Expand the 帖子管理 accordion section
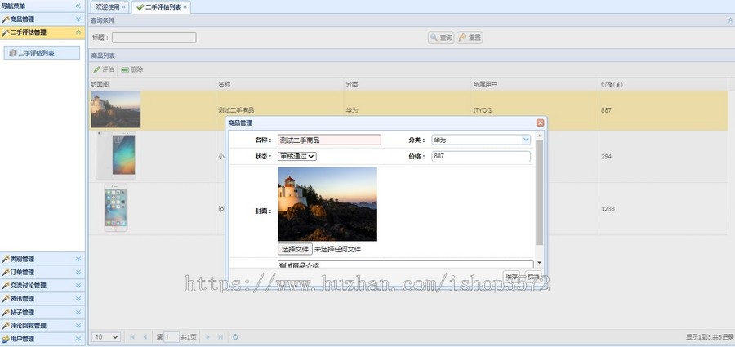Screen dimensions: 735x347 click(78, 312)
